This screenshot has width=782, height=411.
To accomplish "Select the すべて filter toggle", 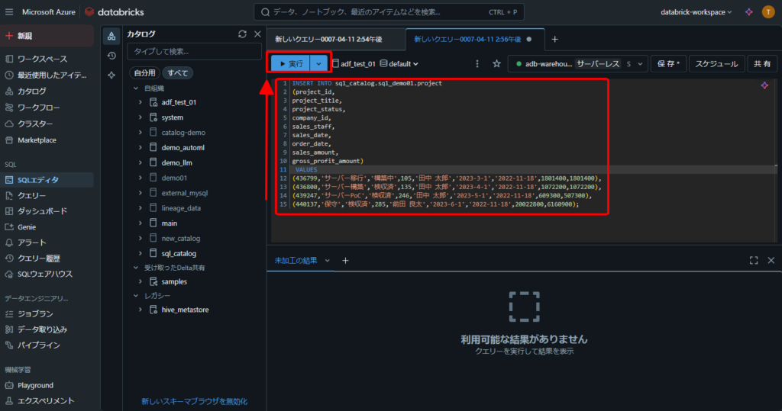I will 177,72.
